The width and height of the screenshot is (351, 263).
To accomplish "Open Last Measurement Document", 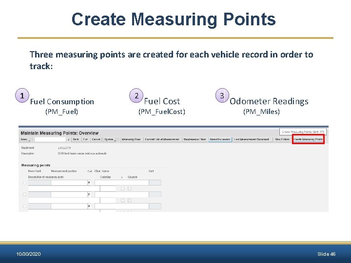I will click(252, 140).
